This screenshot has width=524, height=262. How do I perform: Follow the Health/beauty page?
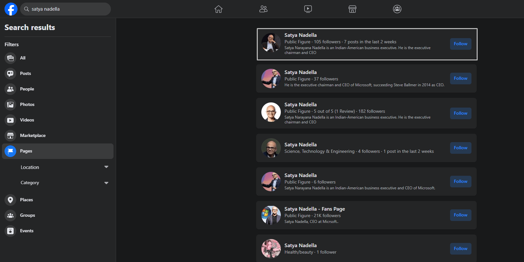(460, 249)
